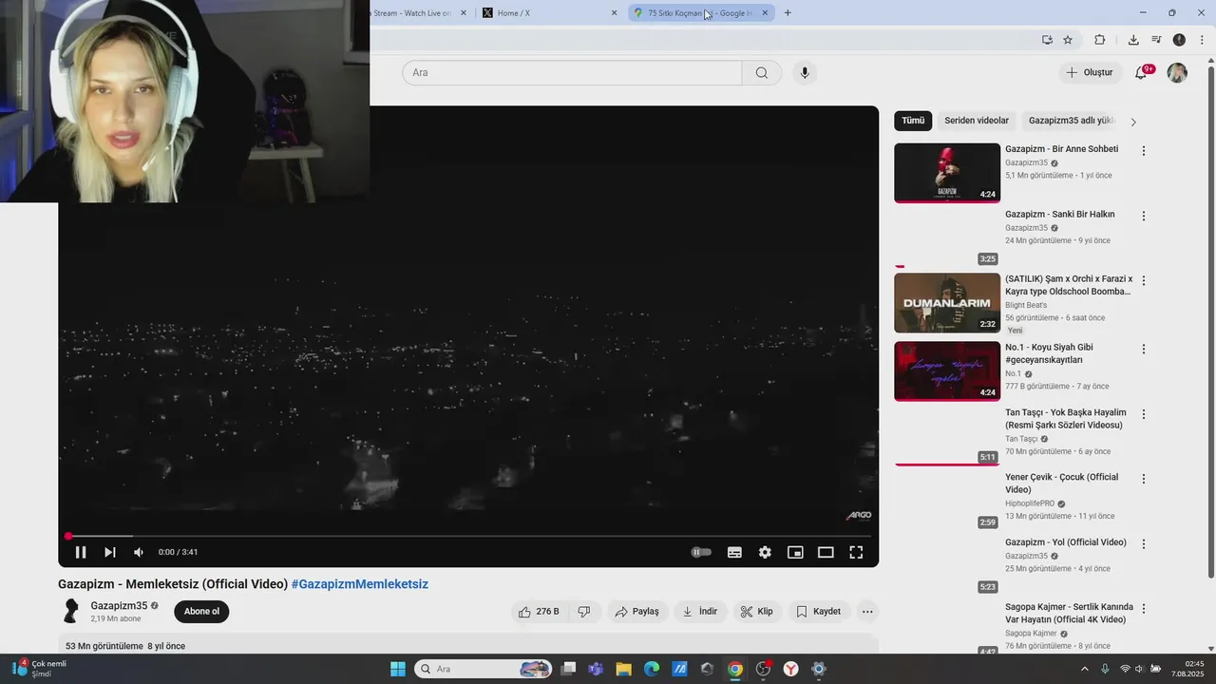Subscribe using Abone ol button
This screenshot has height=684, width=1216.
pyautogui.click(x=201, y=612)
